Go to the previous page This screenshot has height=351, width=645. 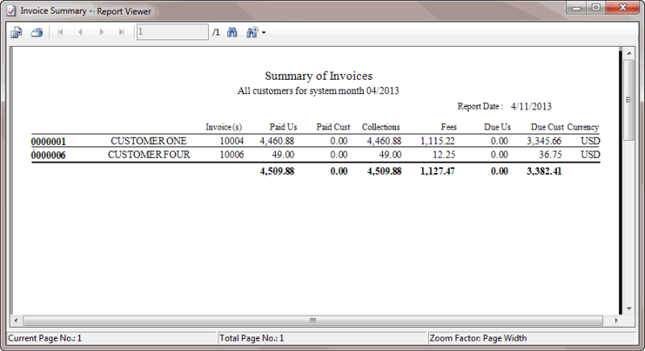click(81, 32)
